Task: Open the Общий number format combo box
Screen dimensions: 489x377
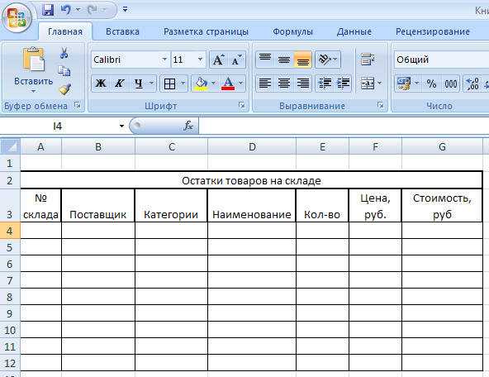Action: [x=441, y=60]
